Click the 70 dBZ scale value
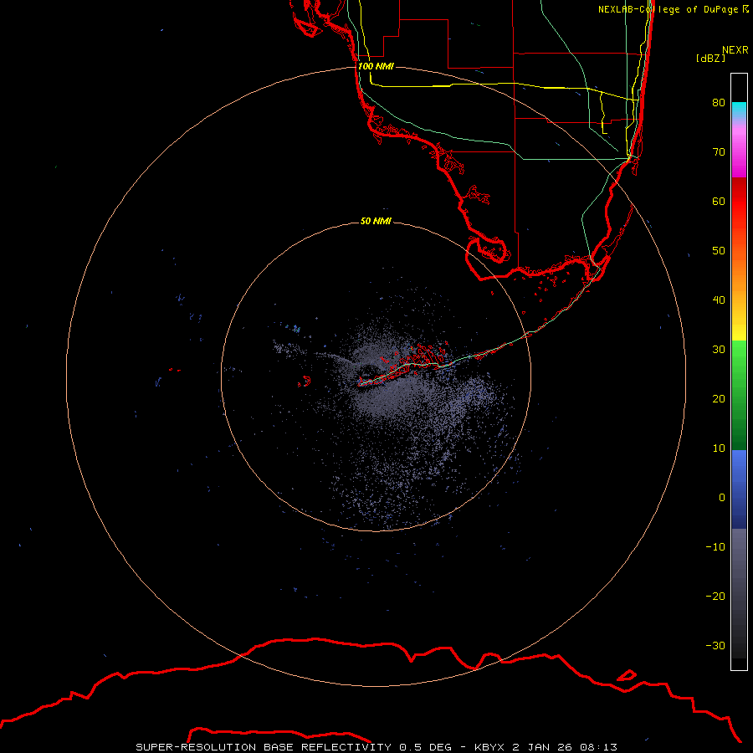This screenshot has width=753, height=753. (x=719, y=151)
